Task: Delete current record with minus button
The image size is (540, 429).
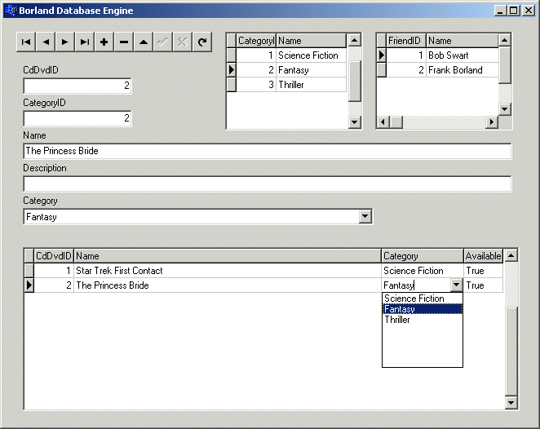Action: click(x=124, y=42)
